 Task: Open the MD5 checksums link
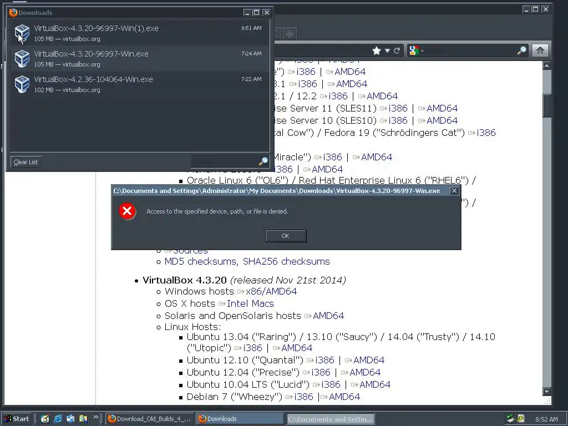pos(201,261)
